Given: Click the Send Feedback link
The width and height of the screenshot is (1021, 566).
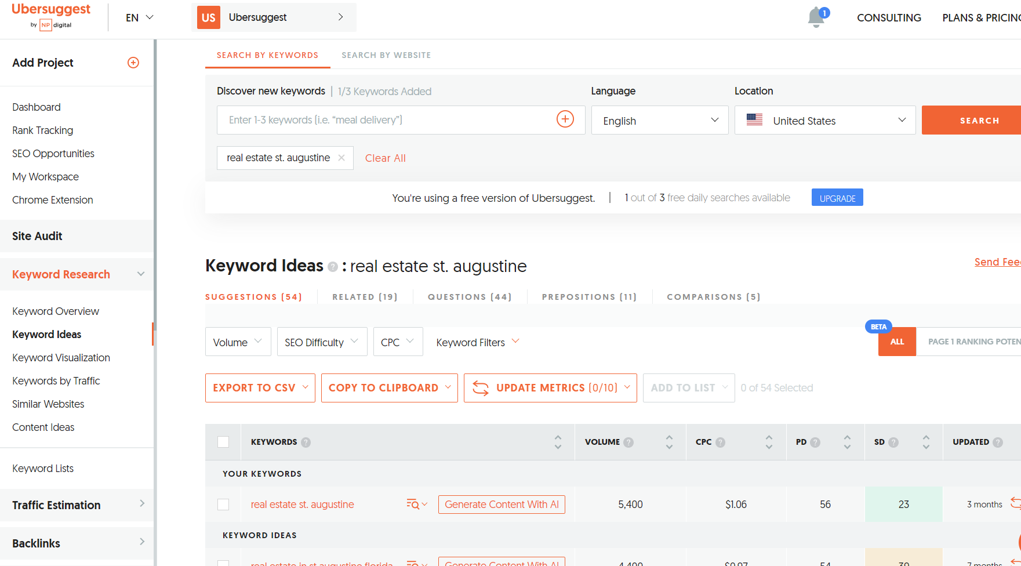Looking at the screenshot, I should [x=997, y=262].
